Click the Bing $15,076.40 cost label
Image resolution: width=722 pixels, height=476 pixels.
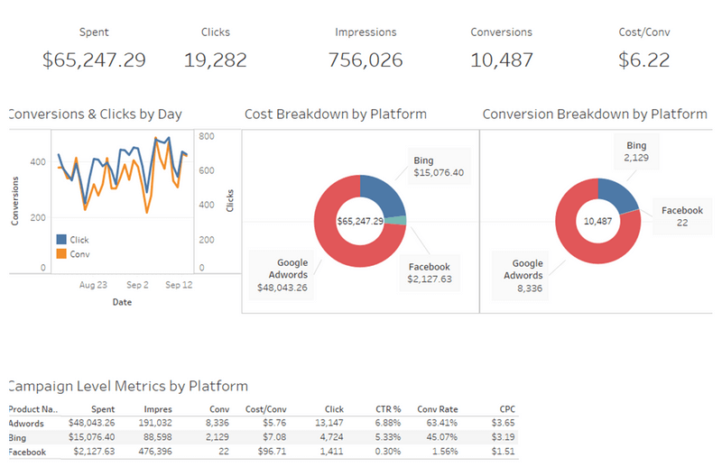click(438, 166)
